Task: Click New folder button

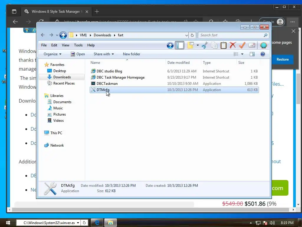Action: tap(132, 54)
